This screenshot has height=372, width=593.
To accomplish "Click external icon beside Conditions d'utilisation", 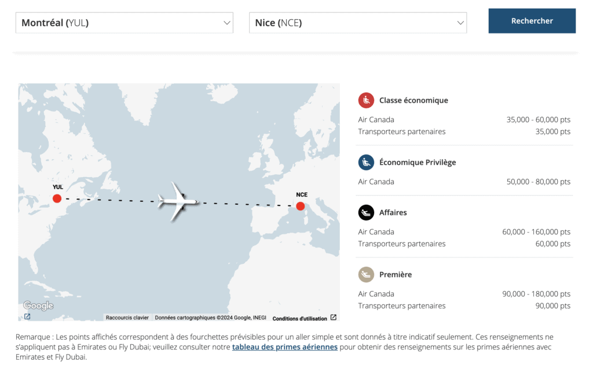I will [x=334, y=318].
